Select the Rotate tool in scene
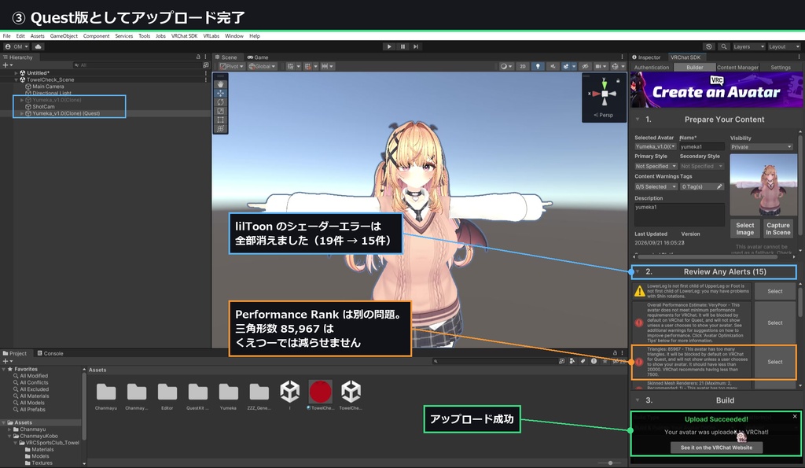 [220, 101]
